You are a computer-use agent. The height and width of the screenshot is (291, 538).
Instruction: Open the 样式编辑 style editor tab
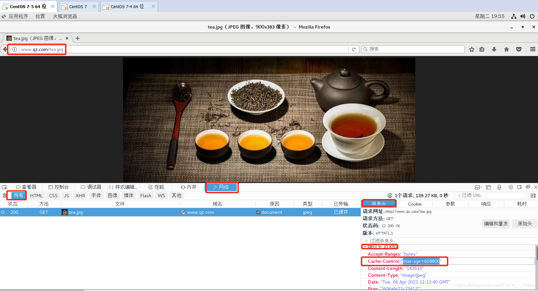point(123,187)
